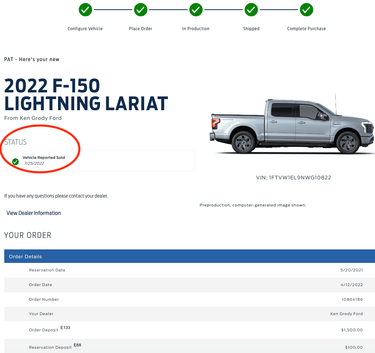The width and height of the screenshot is (375, 353).
Task: Click the In Production step label
Action: [x=196, y=29]
